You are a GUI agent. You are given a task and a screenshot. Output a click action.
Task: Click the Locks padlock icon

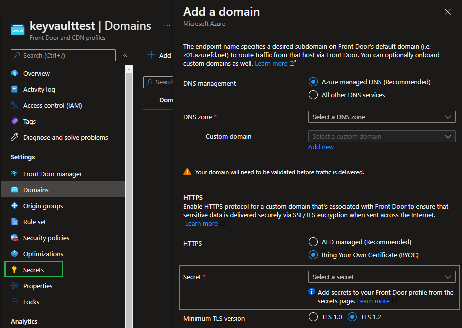coord(14,302)
